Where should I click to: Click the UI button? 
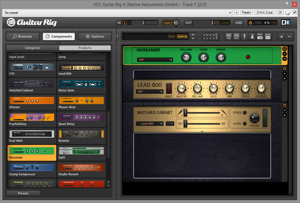(x=280, y=12)
